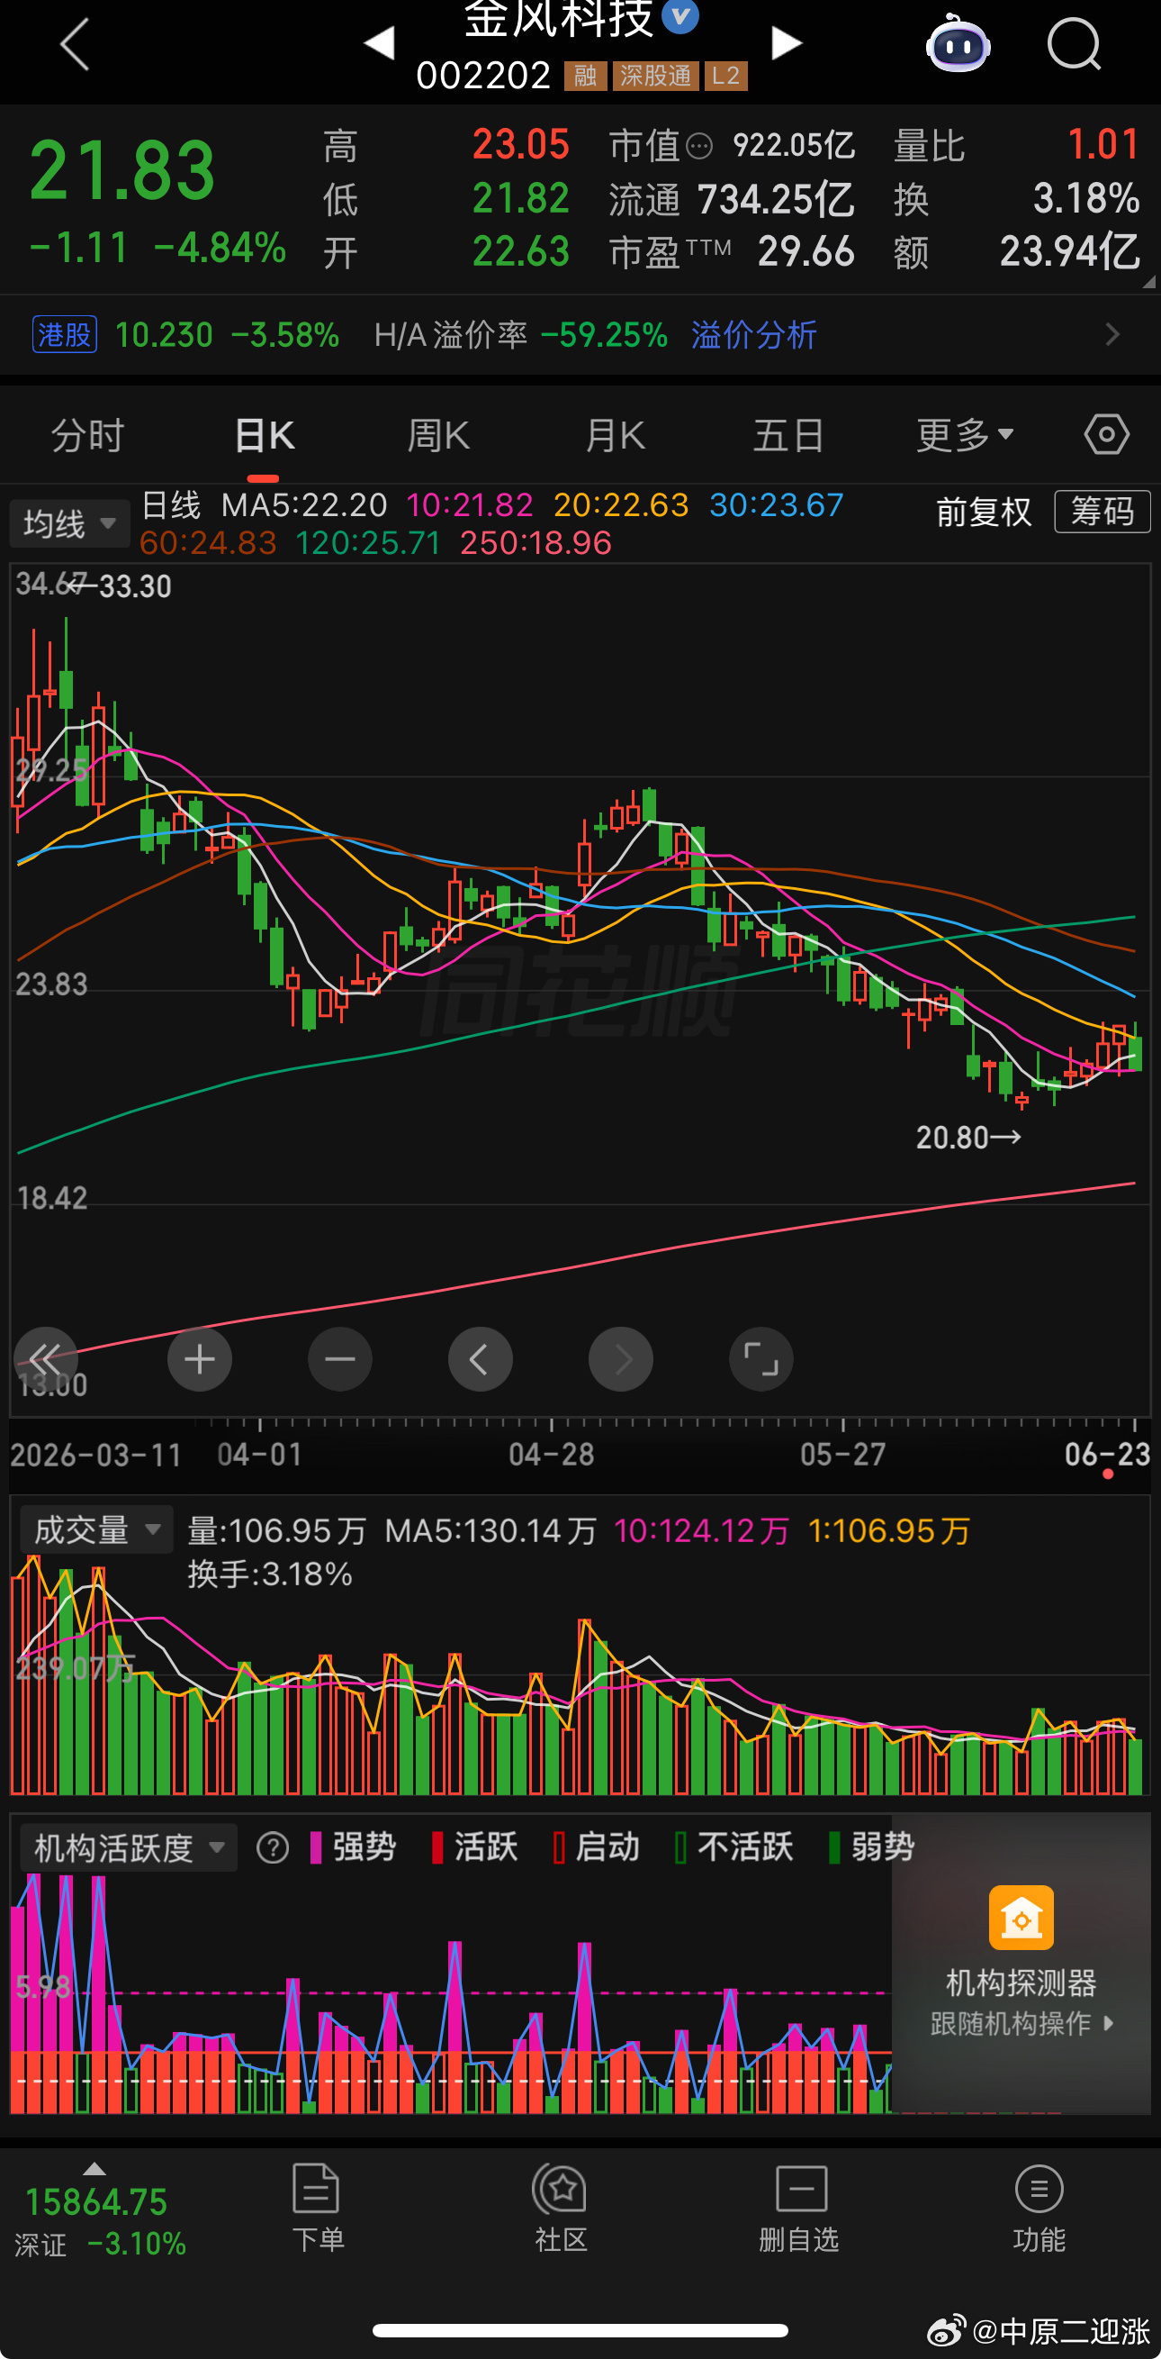Tap the 20.80 low price annotation

[968, 1138]
